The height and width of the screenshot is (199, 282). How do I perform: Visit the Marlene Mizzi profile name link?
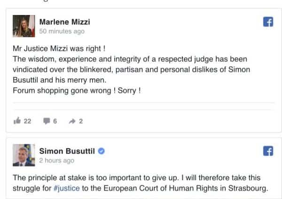click(64, 22)
